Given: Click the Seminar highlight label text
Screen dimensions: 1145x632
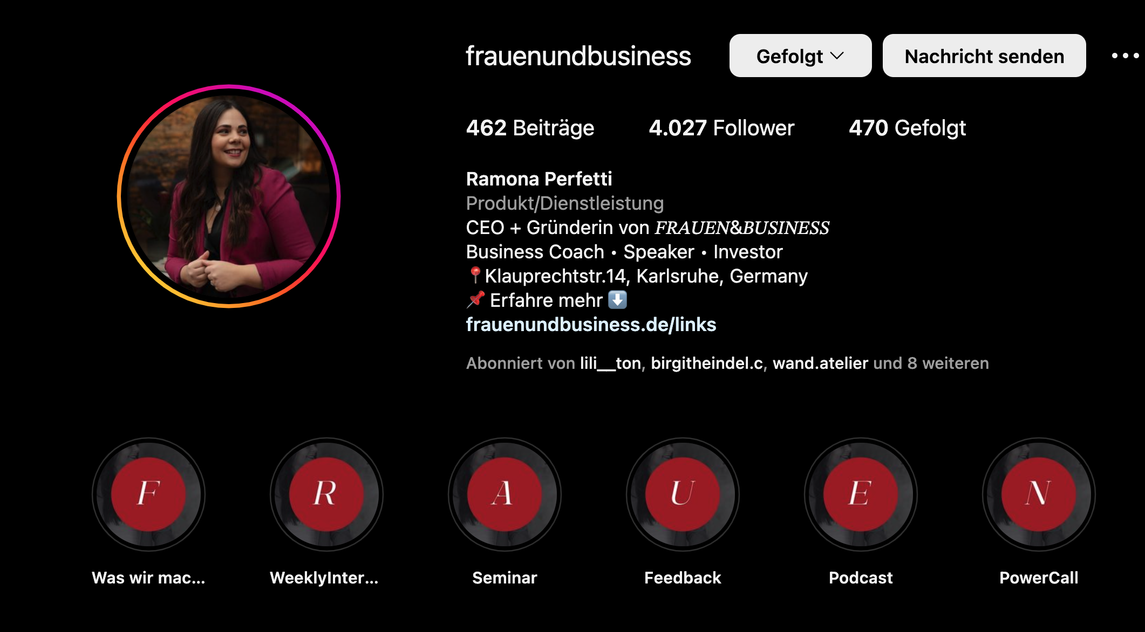Looking at the screenshot, I should 505,578.
